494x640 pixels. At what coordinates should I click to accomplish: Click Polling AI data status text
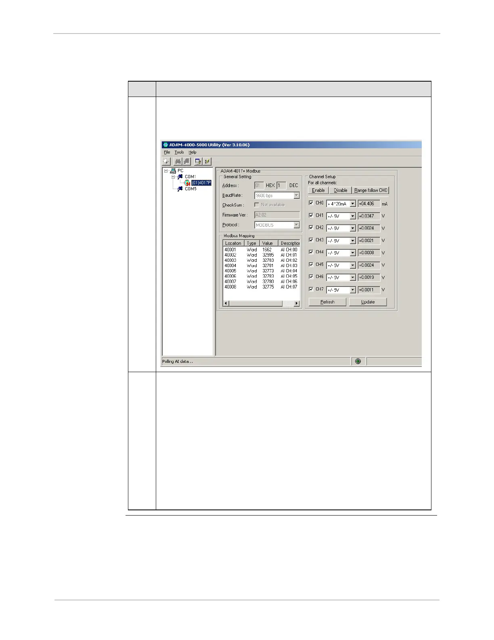178,361
